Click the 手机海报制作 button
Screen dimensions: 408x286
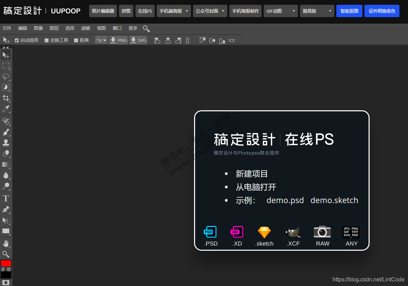[245, 11]
